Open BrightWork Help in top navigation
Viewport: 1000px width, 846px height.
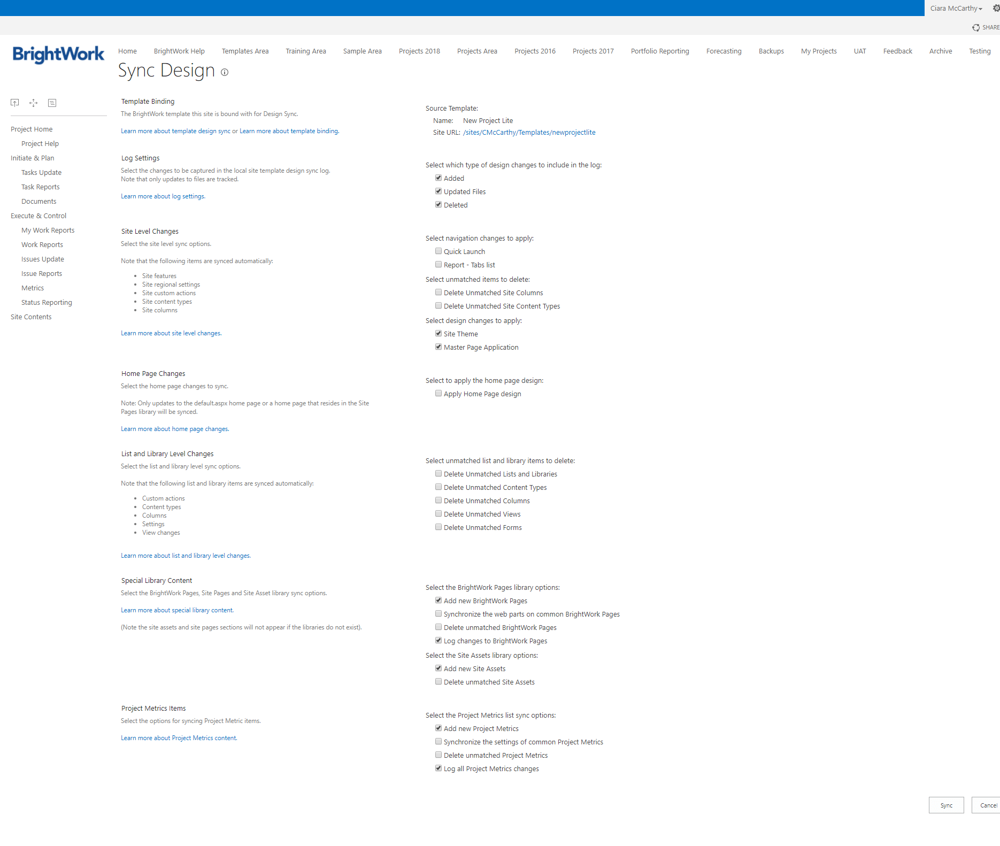point(179,51)
